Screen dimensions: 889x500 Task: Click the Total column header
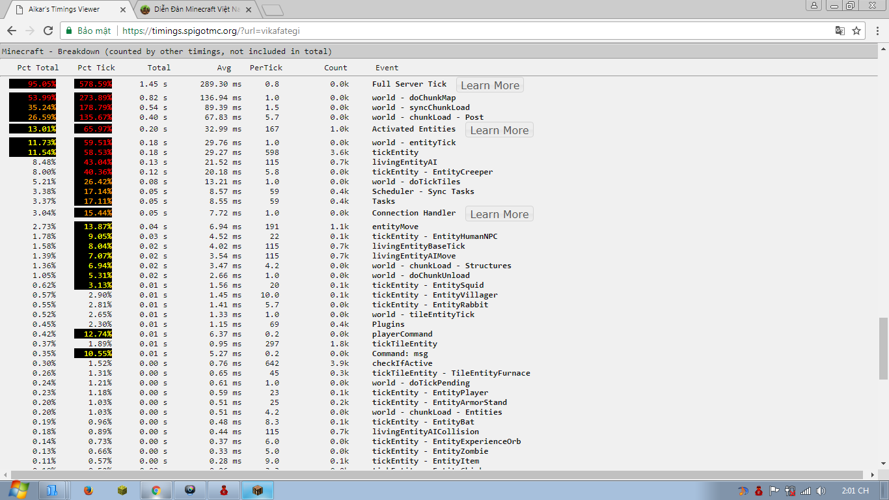tap(159, 68)
